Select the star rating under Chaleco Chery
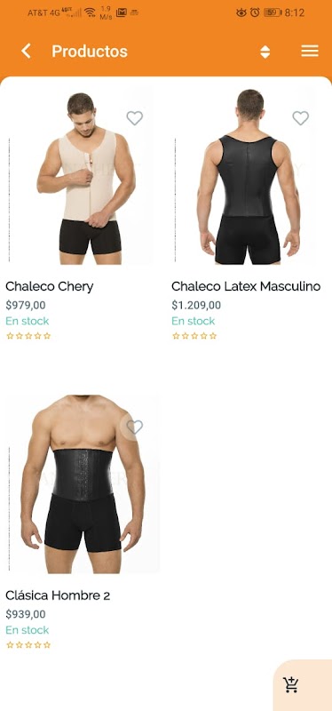 (x=28, y=336)
